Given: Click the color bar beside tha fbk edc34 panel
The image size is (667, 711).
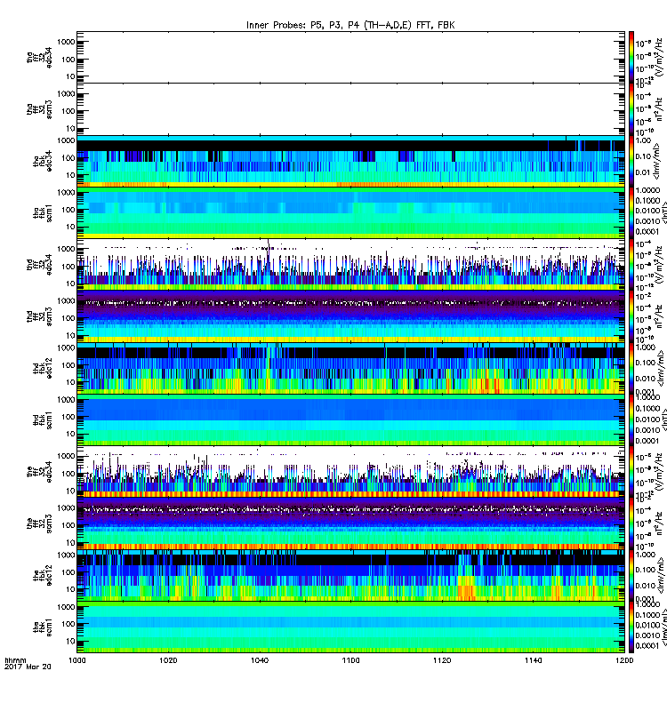Looking at the screenshot, I should tap(631, 161).
